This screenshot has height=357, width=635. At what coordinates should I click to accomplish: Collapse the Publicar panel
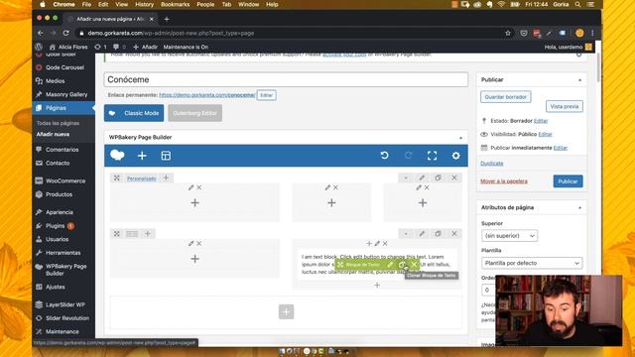click(x=579, y=80)
